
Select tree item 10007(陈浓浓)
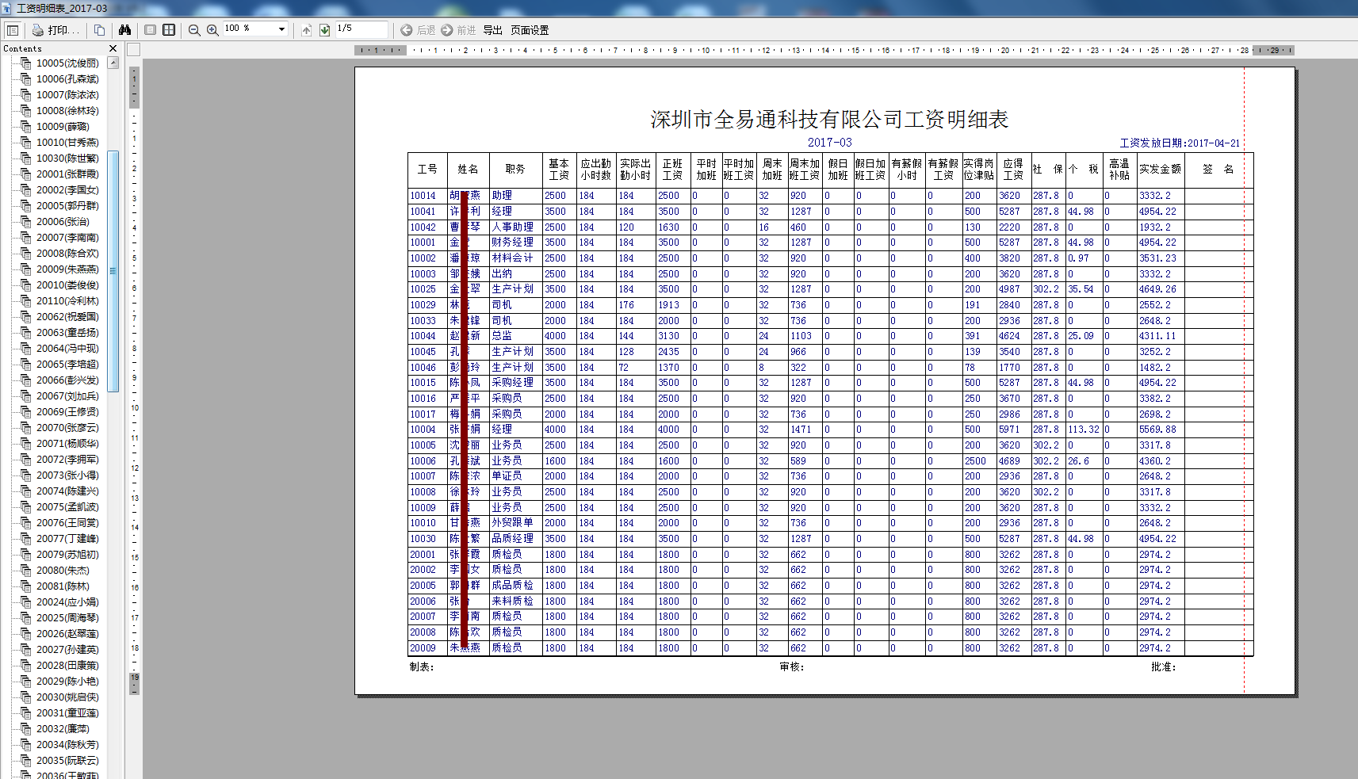(x=67, y=95)
